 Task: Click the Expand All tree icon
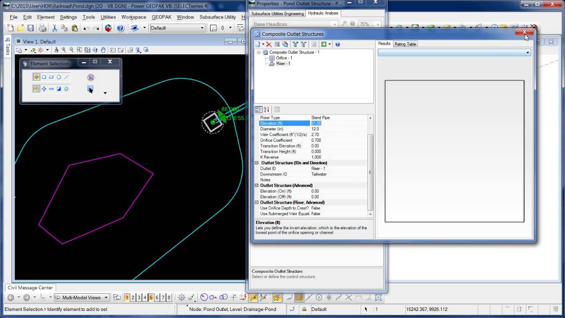(295, 44)
